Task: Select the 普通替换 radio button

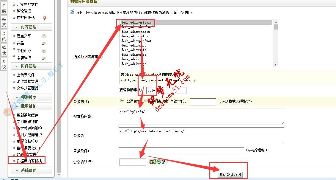Action: click(x=122, y=101)
